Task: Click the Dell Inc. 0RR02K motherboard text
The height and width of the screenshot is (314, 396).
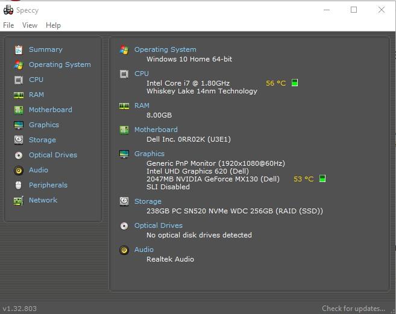Action: click(x=189, y=139)
